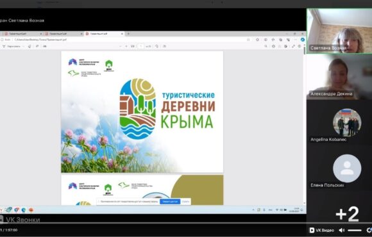Click the blue button in the bottom notification
The image size is (372, 237).
pos(170,201)
